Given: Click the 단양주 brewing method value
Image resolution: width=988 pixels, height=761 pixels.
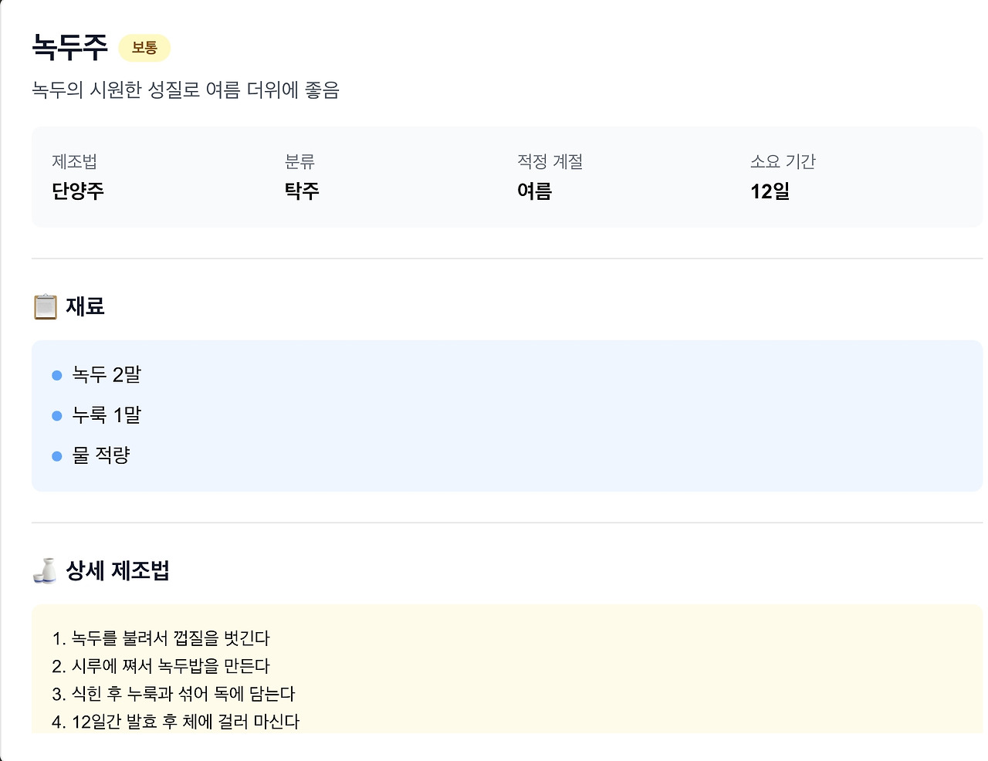Looking at the screenshot, I should 78,191.
